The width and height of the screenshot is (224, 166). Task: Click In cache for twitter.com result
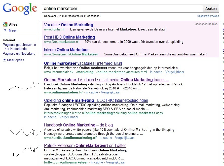97,162
